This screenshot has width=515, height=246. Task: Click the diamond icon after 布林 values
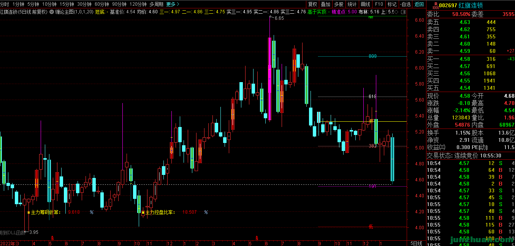396,12
